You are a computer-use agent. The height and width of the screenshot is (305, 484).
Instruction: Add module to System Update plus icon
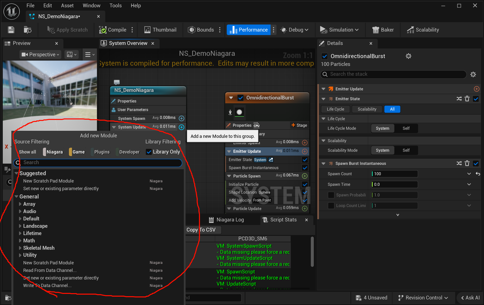[182, 127]
